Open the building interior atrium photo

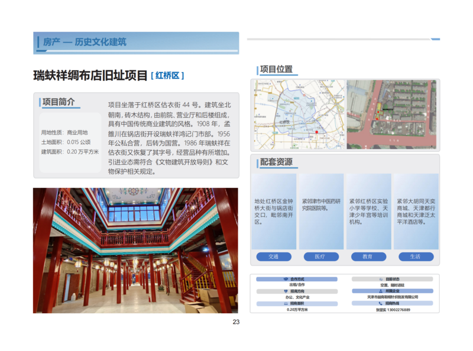click(135, 251)
